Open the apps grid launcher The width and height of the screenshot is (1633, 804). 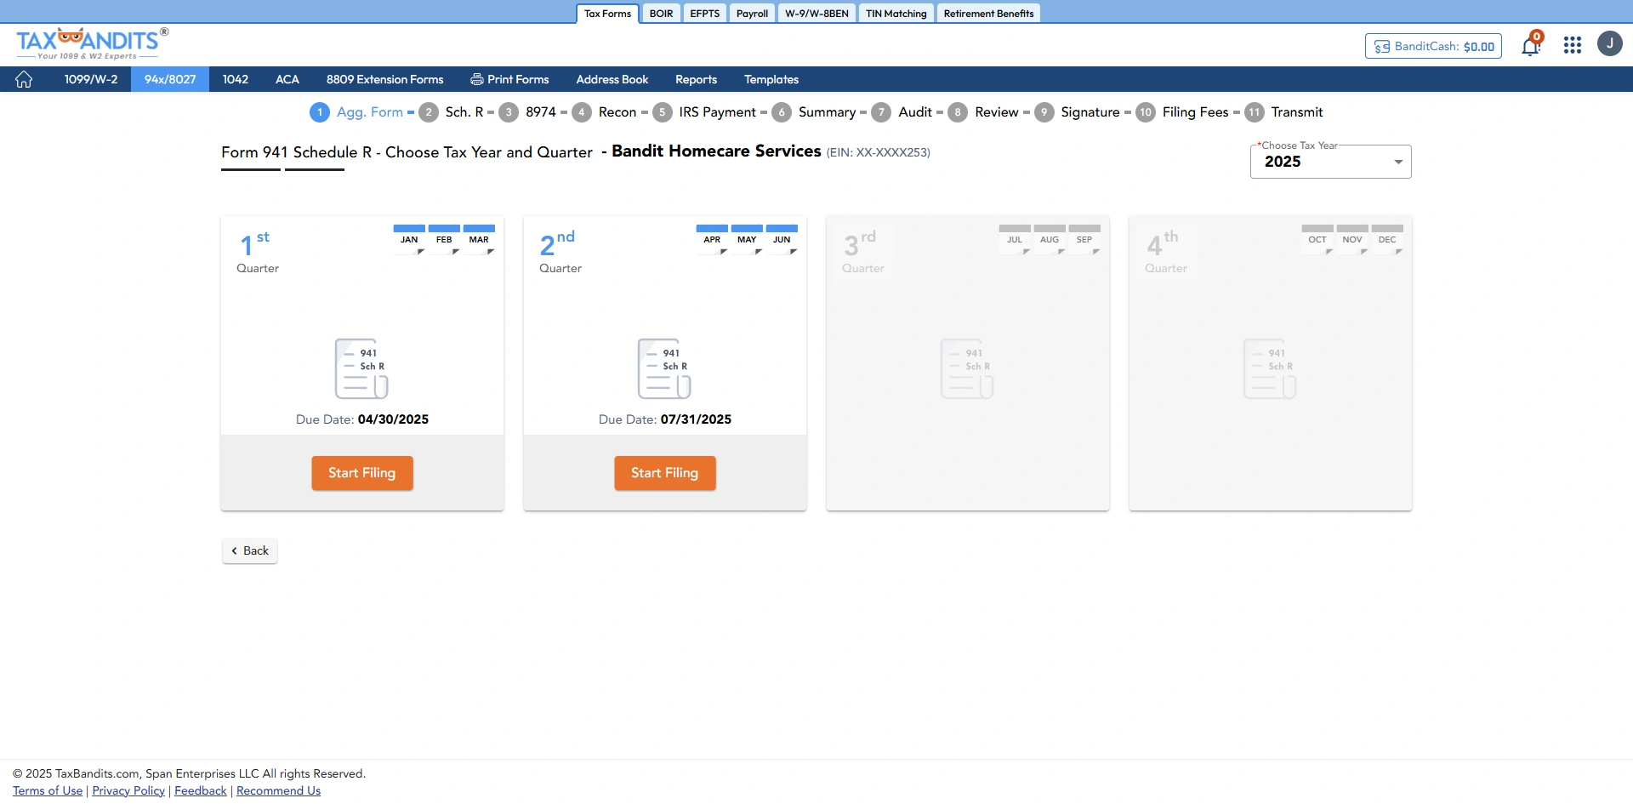click(1572, 44)
